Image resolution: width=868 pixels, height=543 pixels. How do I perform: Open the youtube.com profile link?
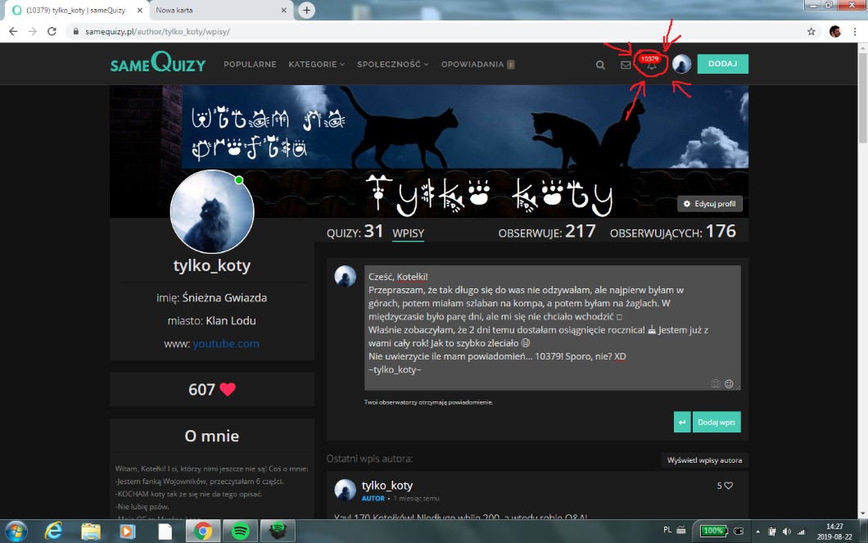pyautogui.click(x=226, y=344)
